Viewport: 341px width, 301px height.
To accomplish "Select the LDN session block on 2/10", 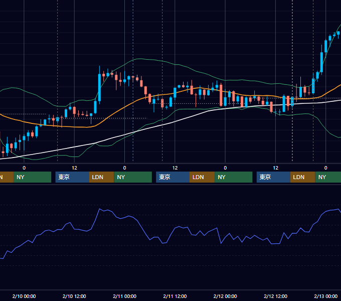I will point(102,177).
